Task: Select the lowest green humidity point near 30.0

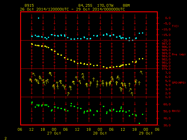Action: coord(139,123)
